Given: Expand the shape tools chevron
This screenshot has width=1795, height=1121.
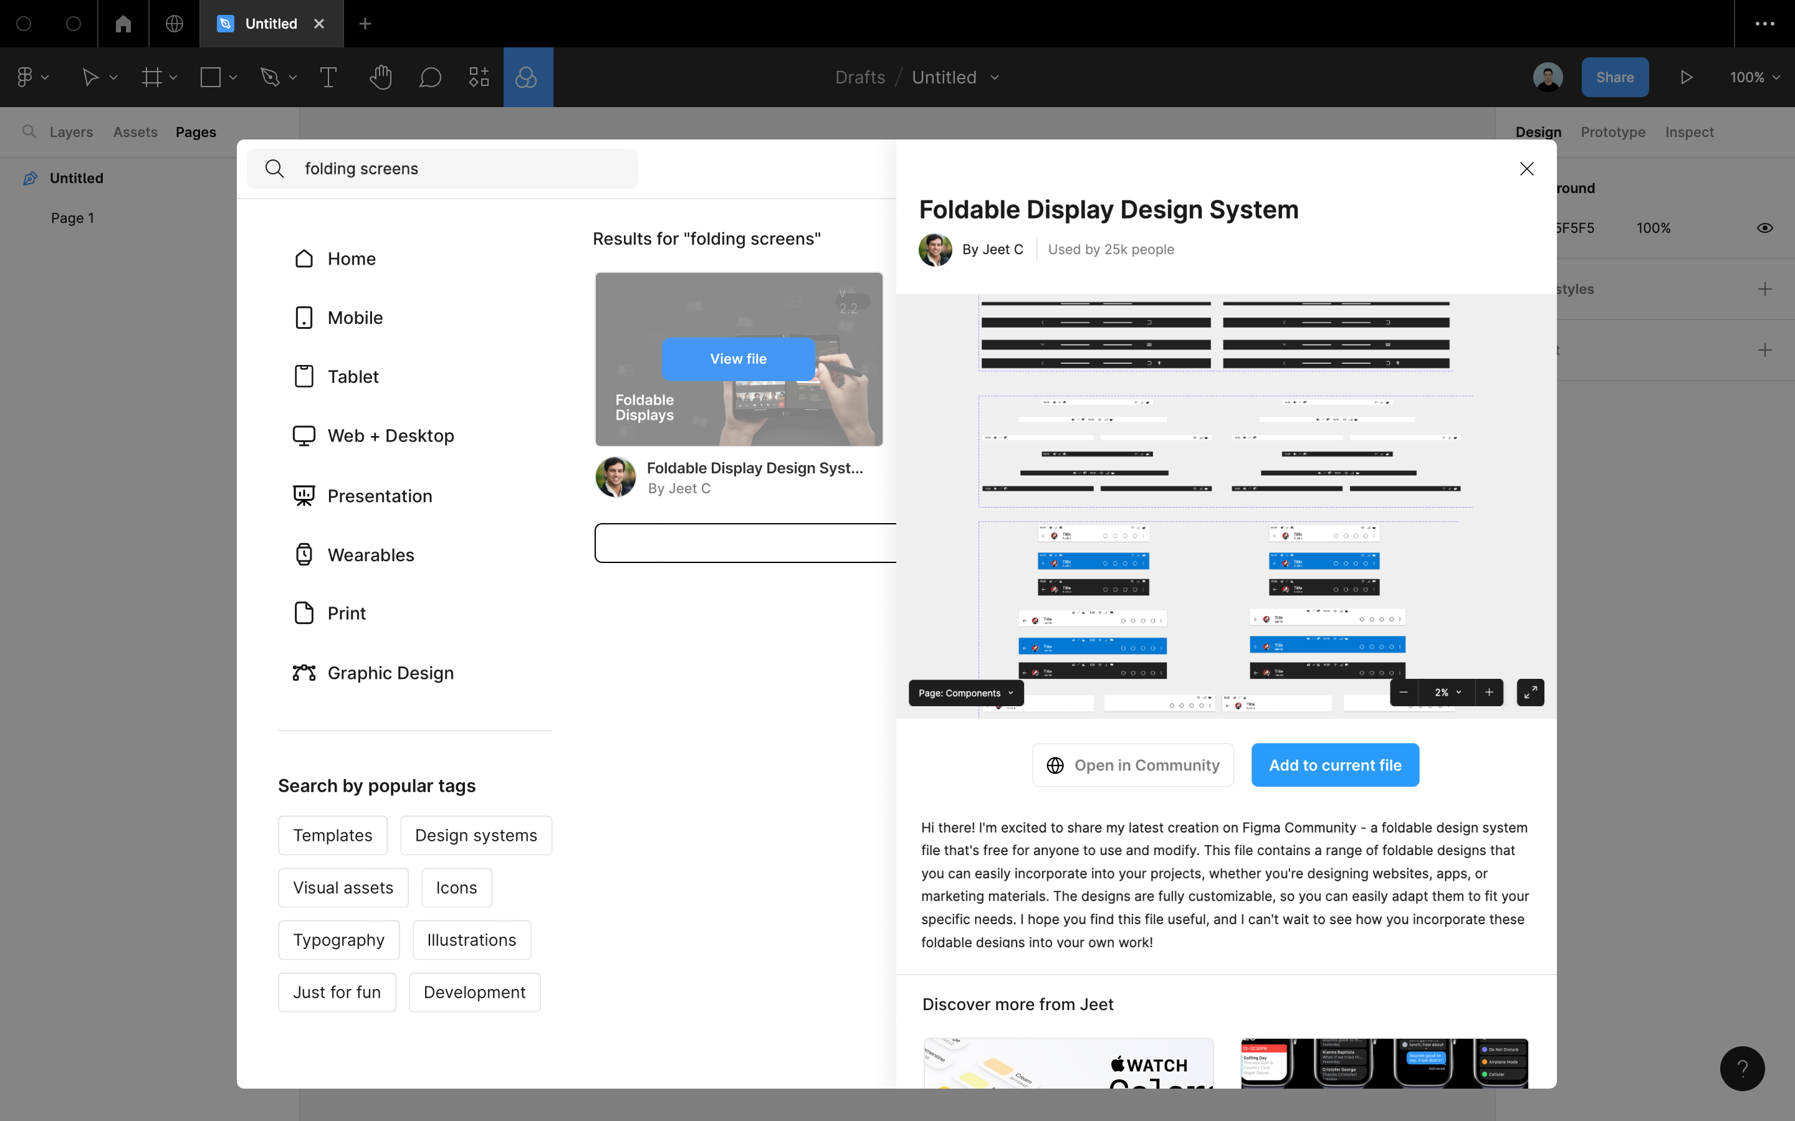Looking at the screenshot, I should pos(232,77).
